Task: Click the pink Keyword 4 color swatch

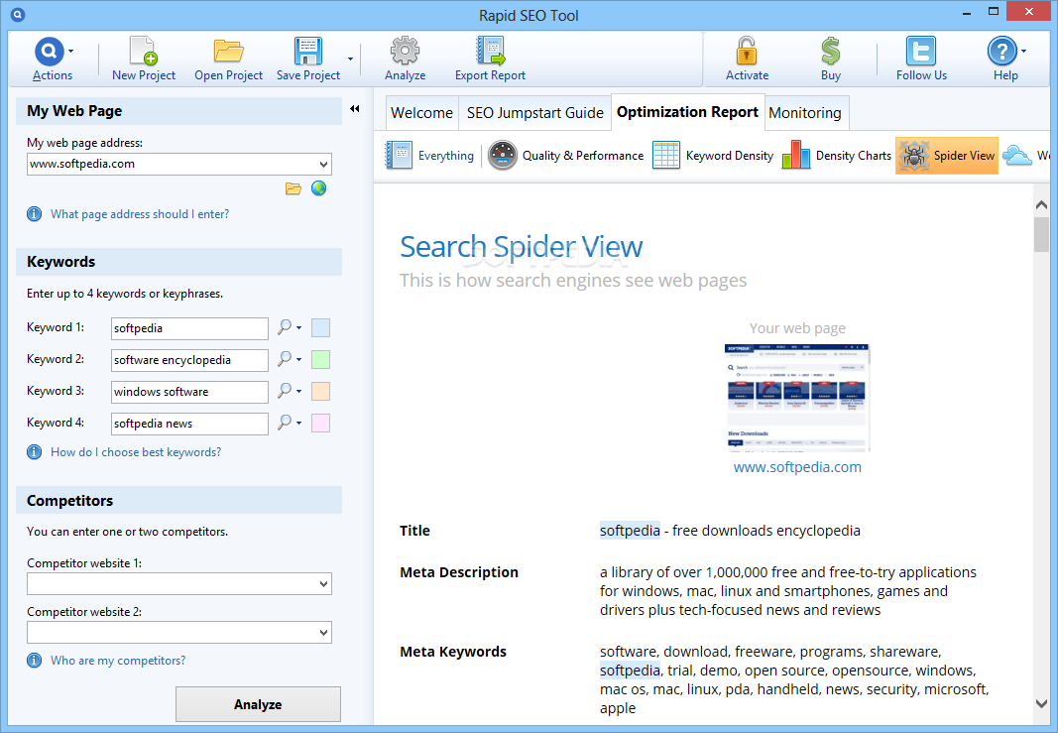Action: tap(320, 424)
